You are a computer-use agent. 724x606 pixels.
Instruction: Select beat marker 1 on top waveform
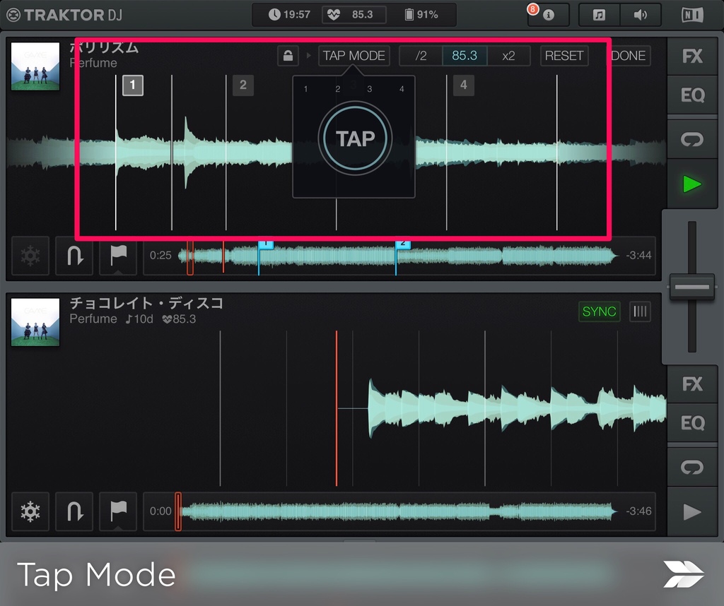(x=133, y=85)
